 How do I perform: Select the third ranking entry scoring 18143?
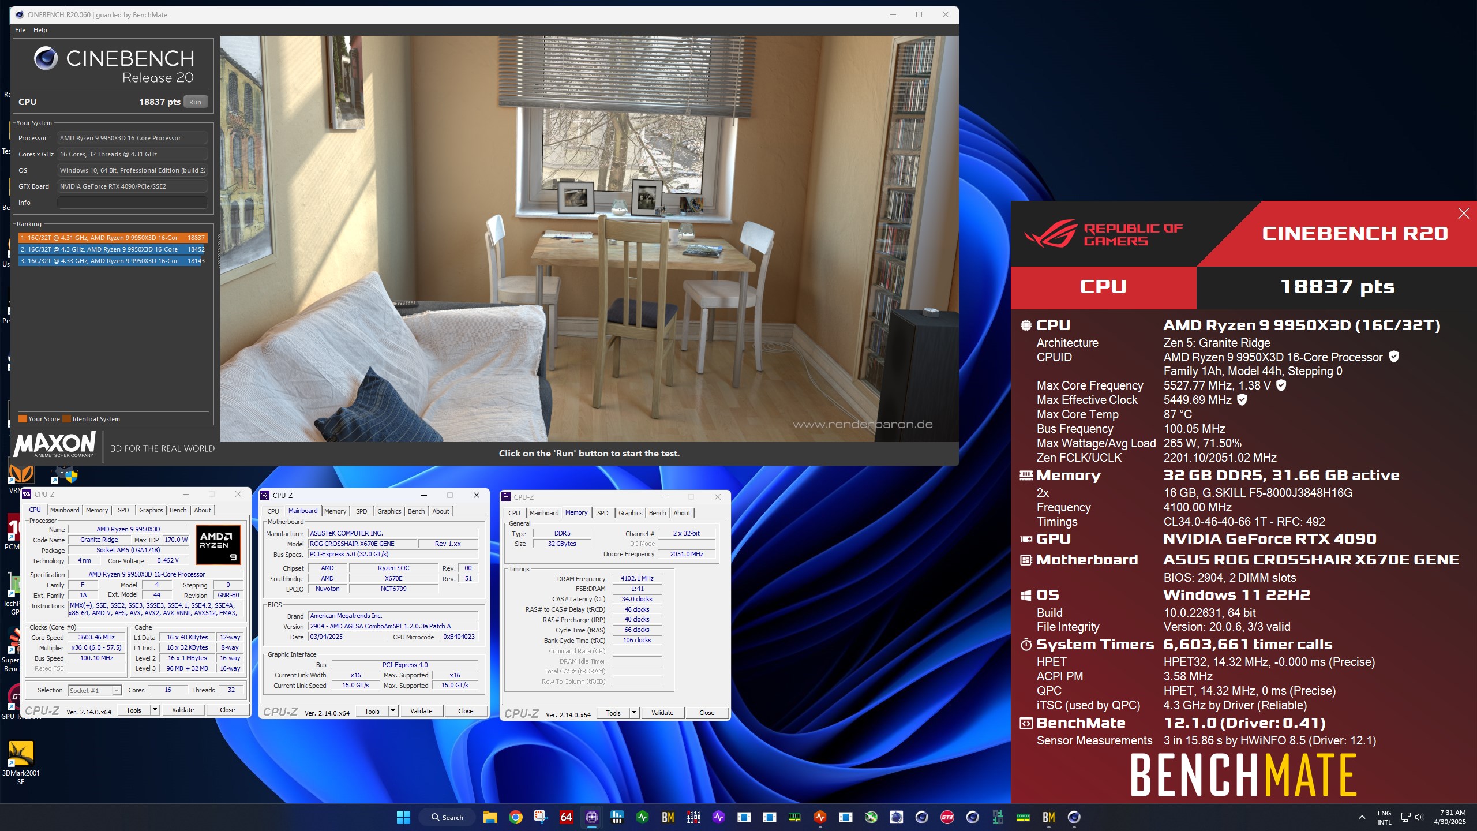point(112,261)
